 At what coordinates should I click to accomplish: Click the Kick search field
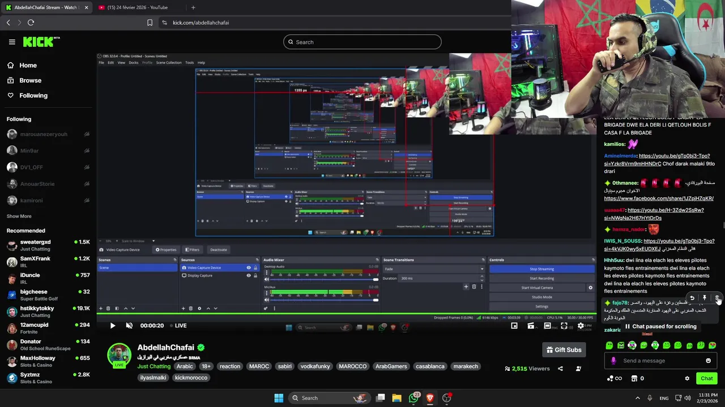(362, 42)
